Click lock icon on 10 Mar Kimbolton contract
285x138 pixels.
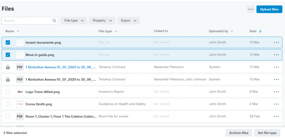[x=8, y=79]
